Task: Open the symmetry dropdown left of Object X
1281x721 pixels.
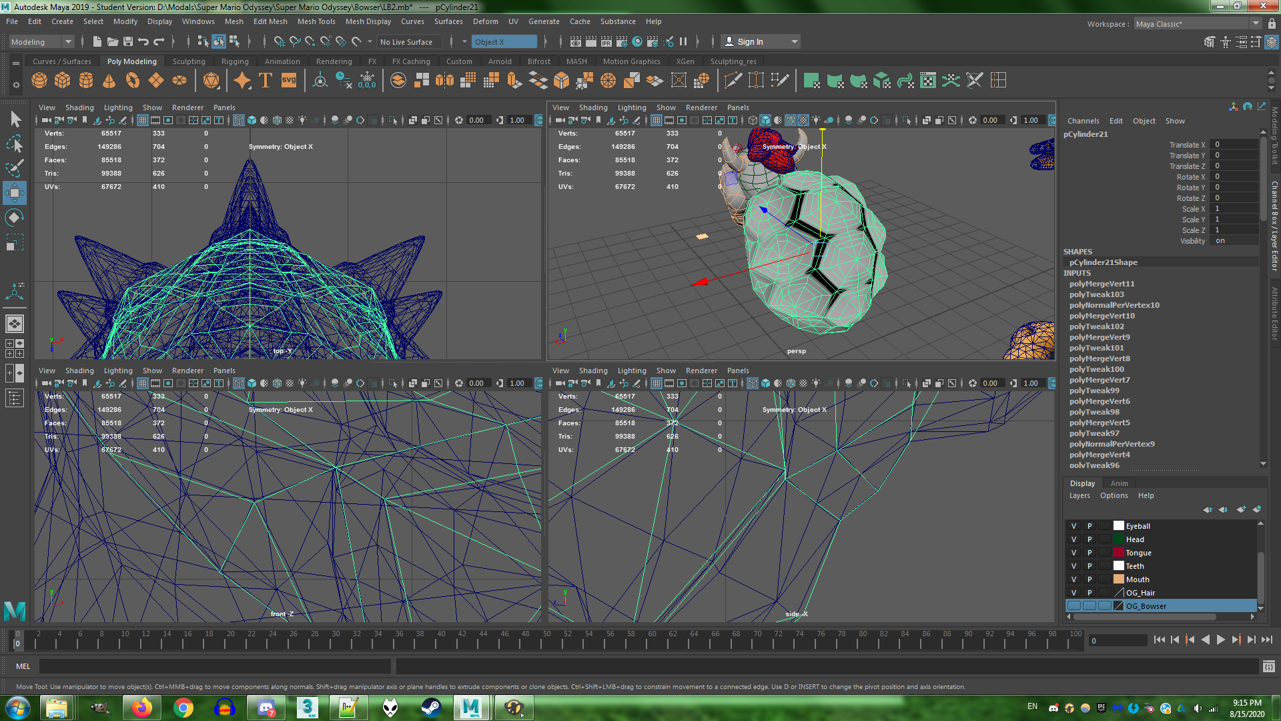Action: 464,42
